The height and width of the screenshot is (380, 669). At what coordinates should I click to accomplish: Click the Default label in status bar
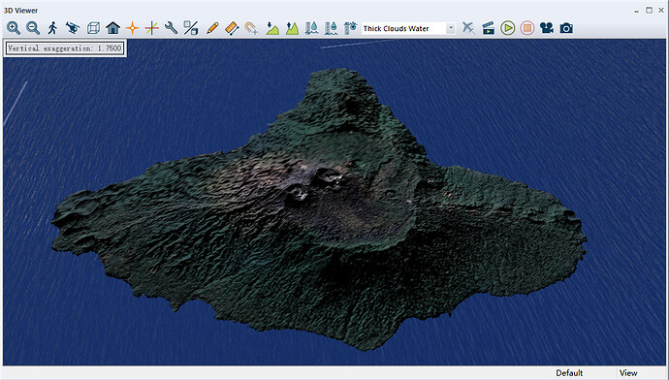point(569,373)
